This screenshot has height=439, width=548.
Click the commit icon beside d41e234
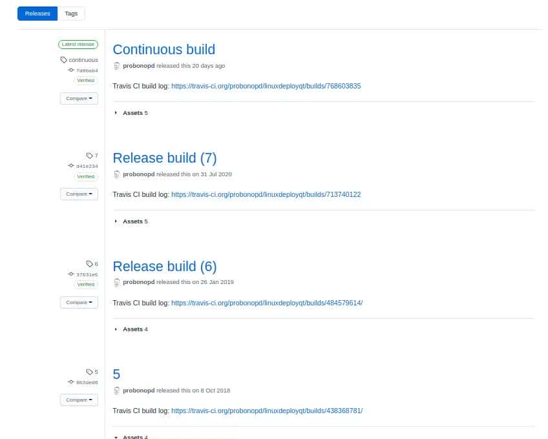tap(71, 166)
